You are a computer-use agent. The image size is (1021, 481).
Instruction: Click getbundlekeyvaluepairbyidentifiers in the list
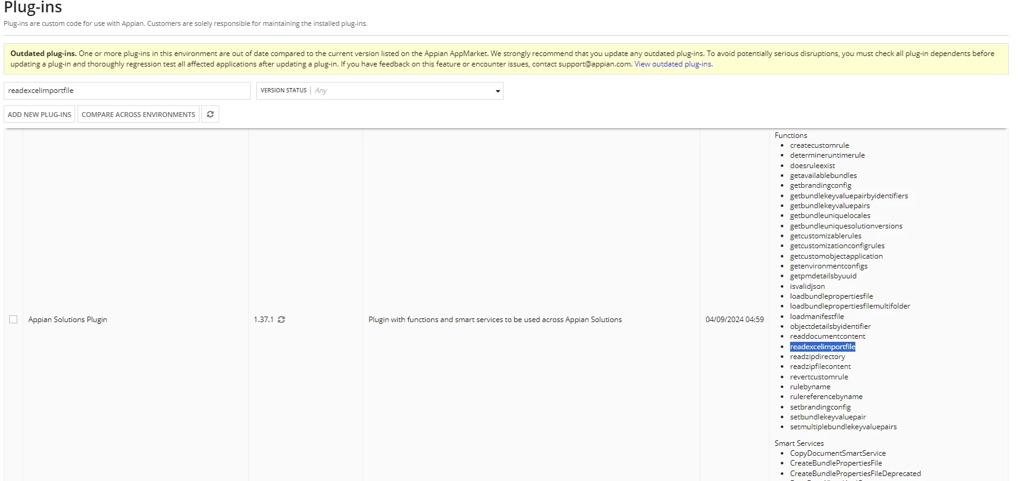coord(849,196)
